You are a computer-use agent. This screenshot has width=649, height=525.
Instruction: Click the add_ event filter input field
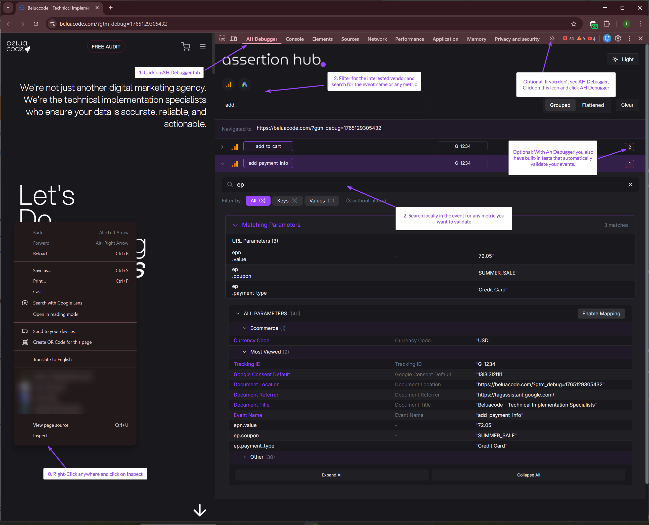coord(324,105)
